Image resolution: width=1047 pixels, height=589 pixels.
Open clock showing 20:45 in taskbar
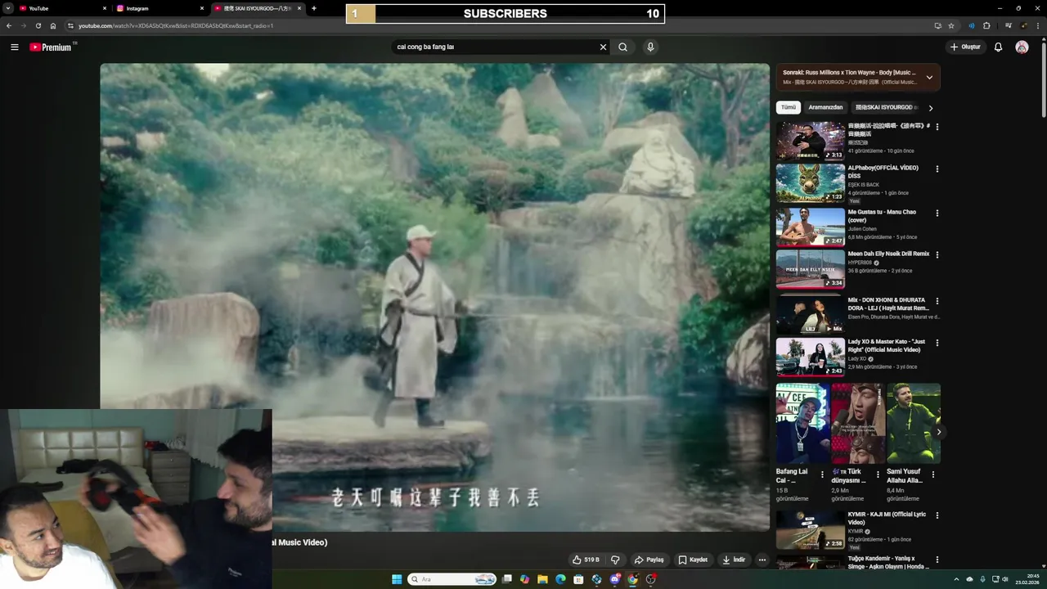[x=1028, y=579]
